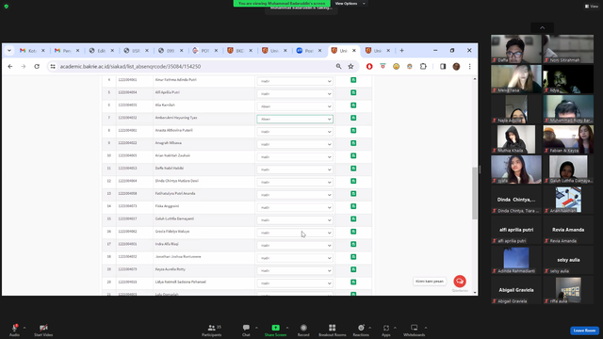Viewport: 603px width, 339px height.
Task: Open Zoom View Options dropdown
Action: (350, 4)
